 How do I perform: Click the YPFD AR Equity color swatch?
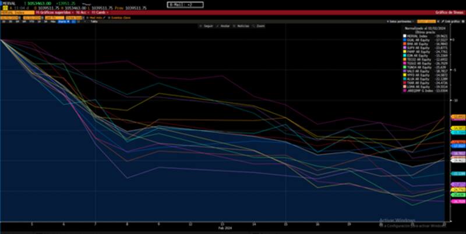click(x=404, y=75)
